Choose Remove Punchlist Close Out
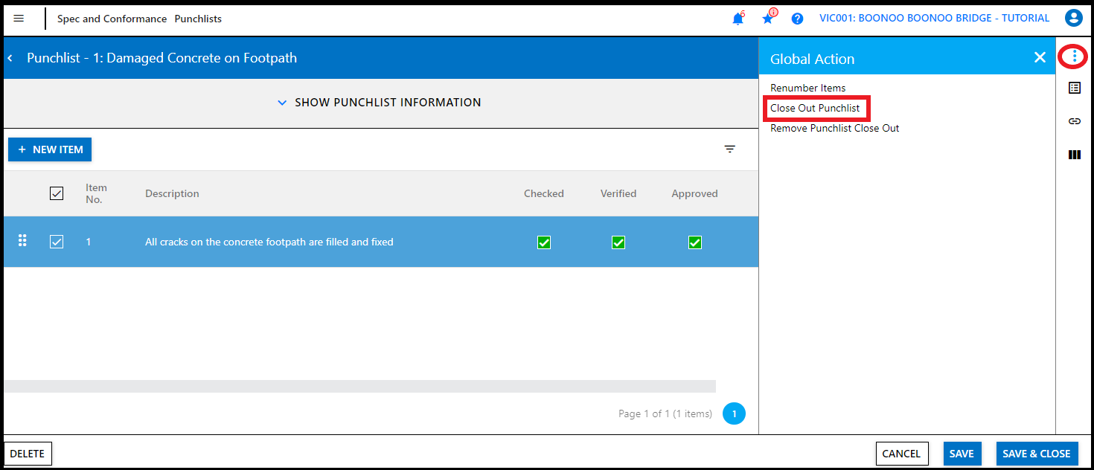Screen dimensions: 1094x470 click(834, 128)
